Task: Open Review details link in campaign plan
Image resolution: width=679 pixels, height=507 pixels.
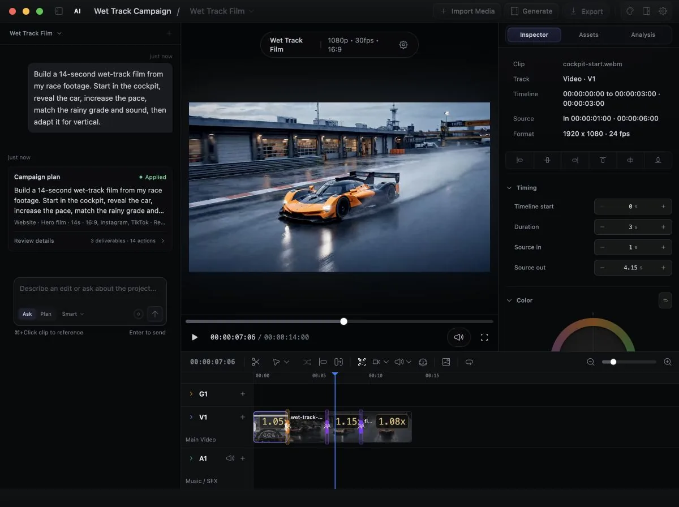Action: point(34,240)
